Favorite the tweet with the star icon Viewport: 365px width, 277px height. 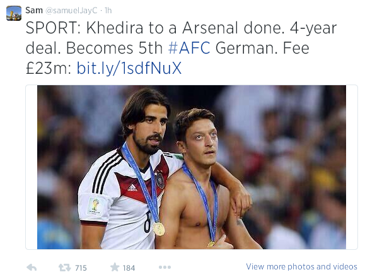[x=115, y=267]
